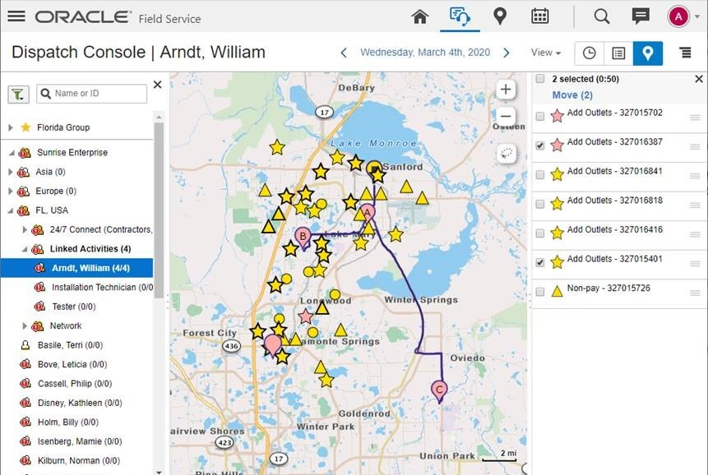708x475 pixels.
Task: Switch to List view icon
Action: click(x=618, y=53)
